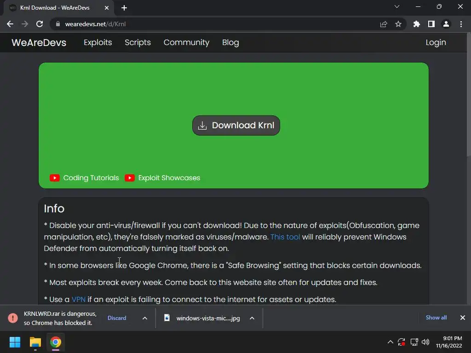
Task: Click the Login link
Action: (x=436, y=42)
